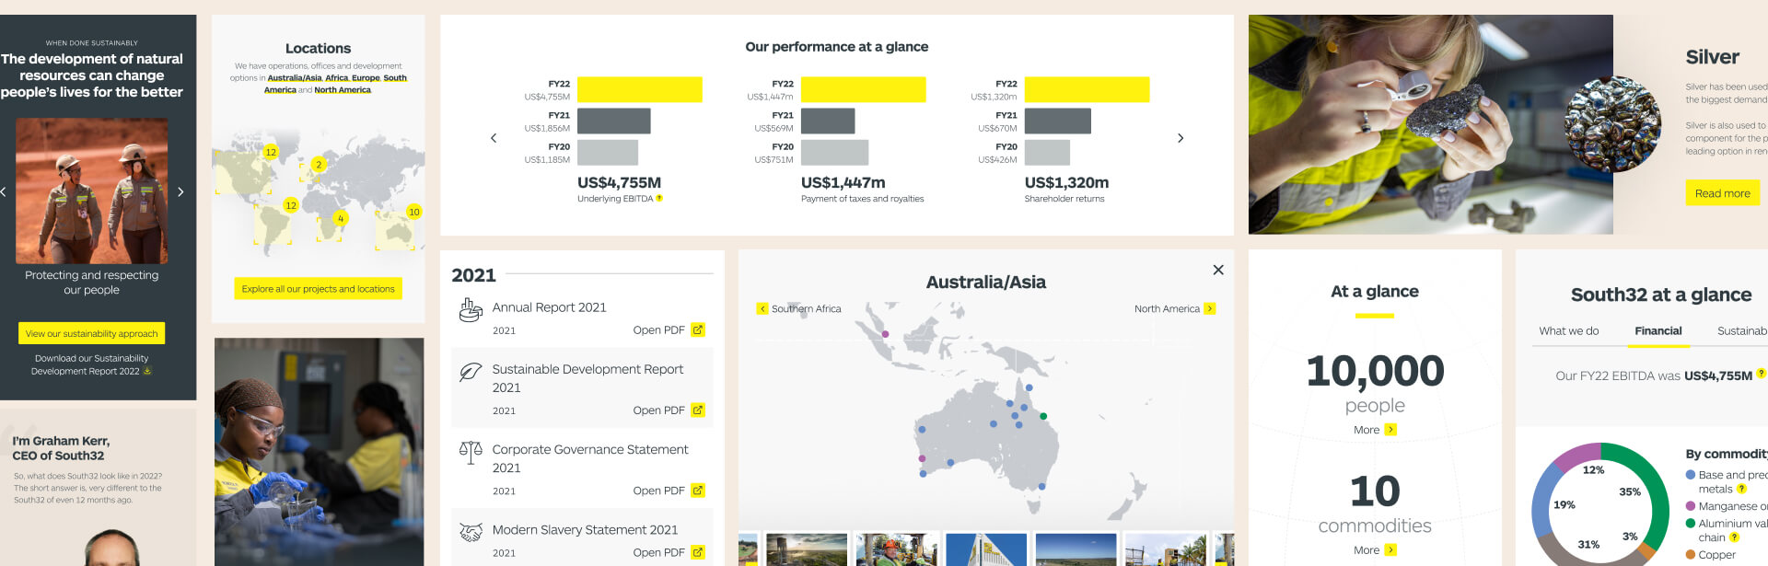Go to next performance chart slide
Screen dimensions: 1768x566
pyautogui.click(x=1181, y=138)
